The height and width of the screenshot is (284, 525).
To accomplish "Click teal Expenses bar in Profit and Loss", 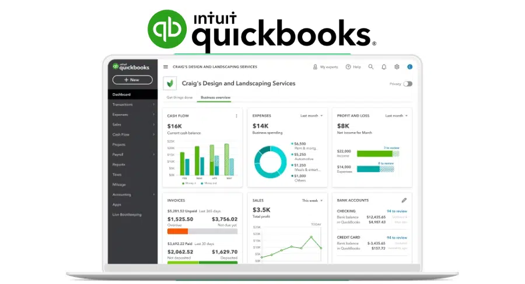I will (368, 169).
